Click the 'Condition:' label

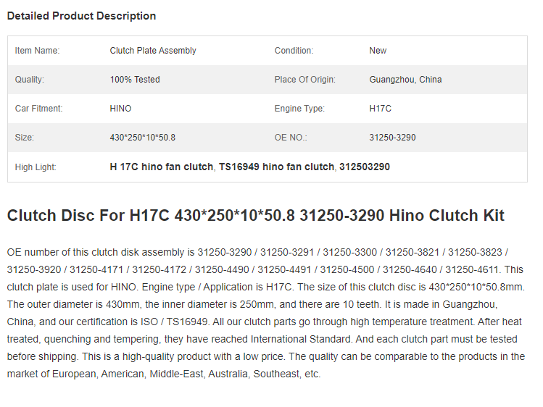click(x=294, y=51)
